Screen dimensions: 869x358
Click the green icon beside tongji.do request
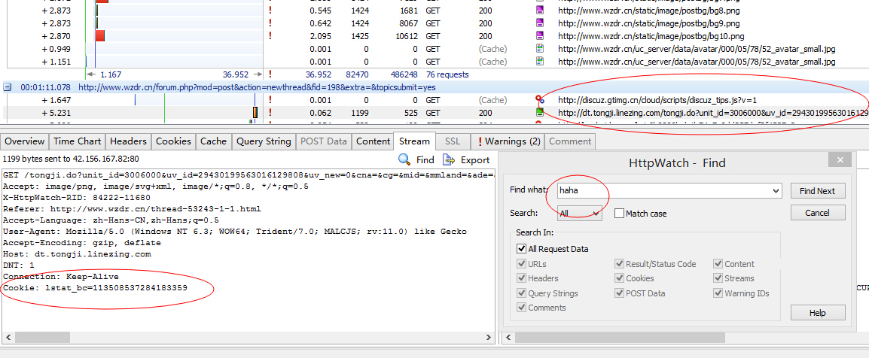[539, 113]
